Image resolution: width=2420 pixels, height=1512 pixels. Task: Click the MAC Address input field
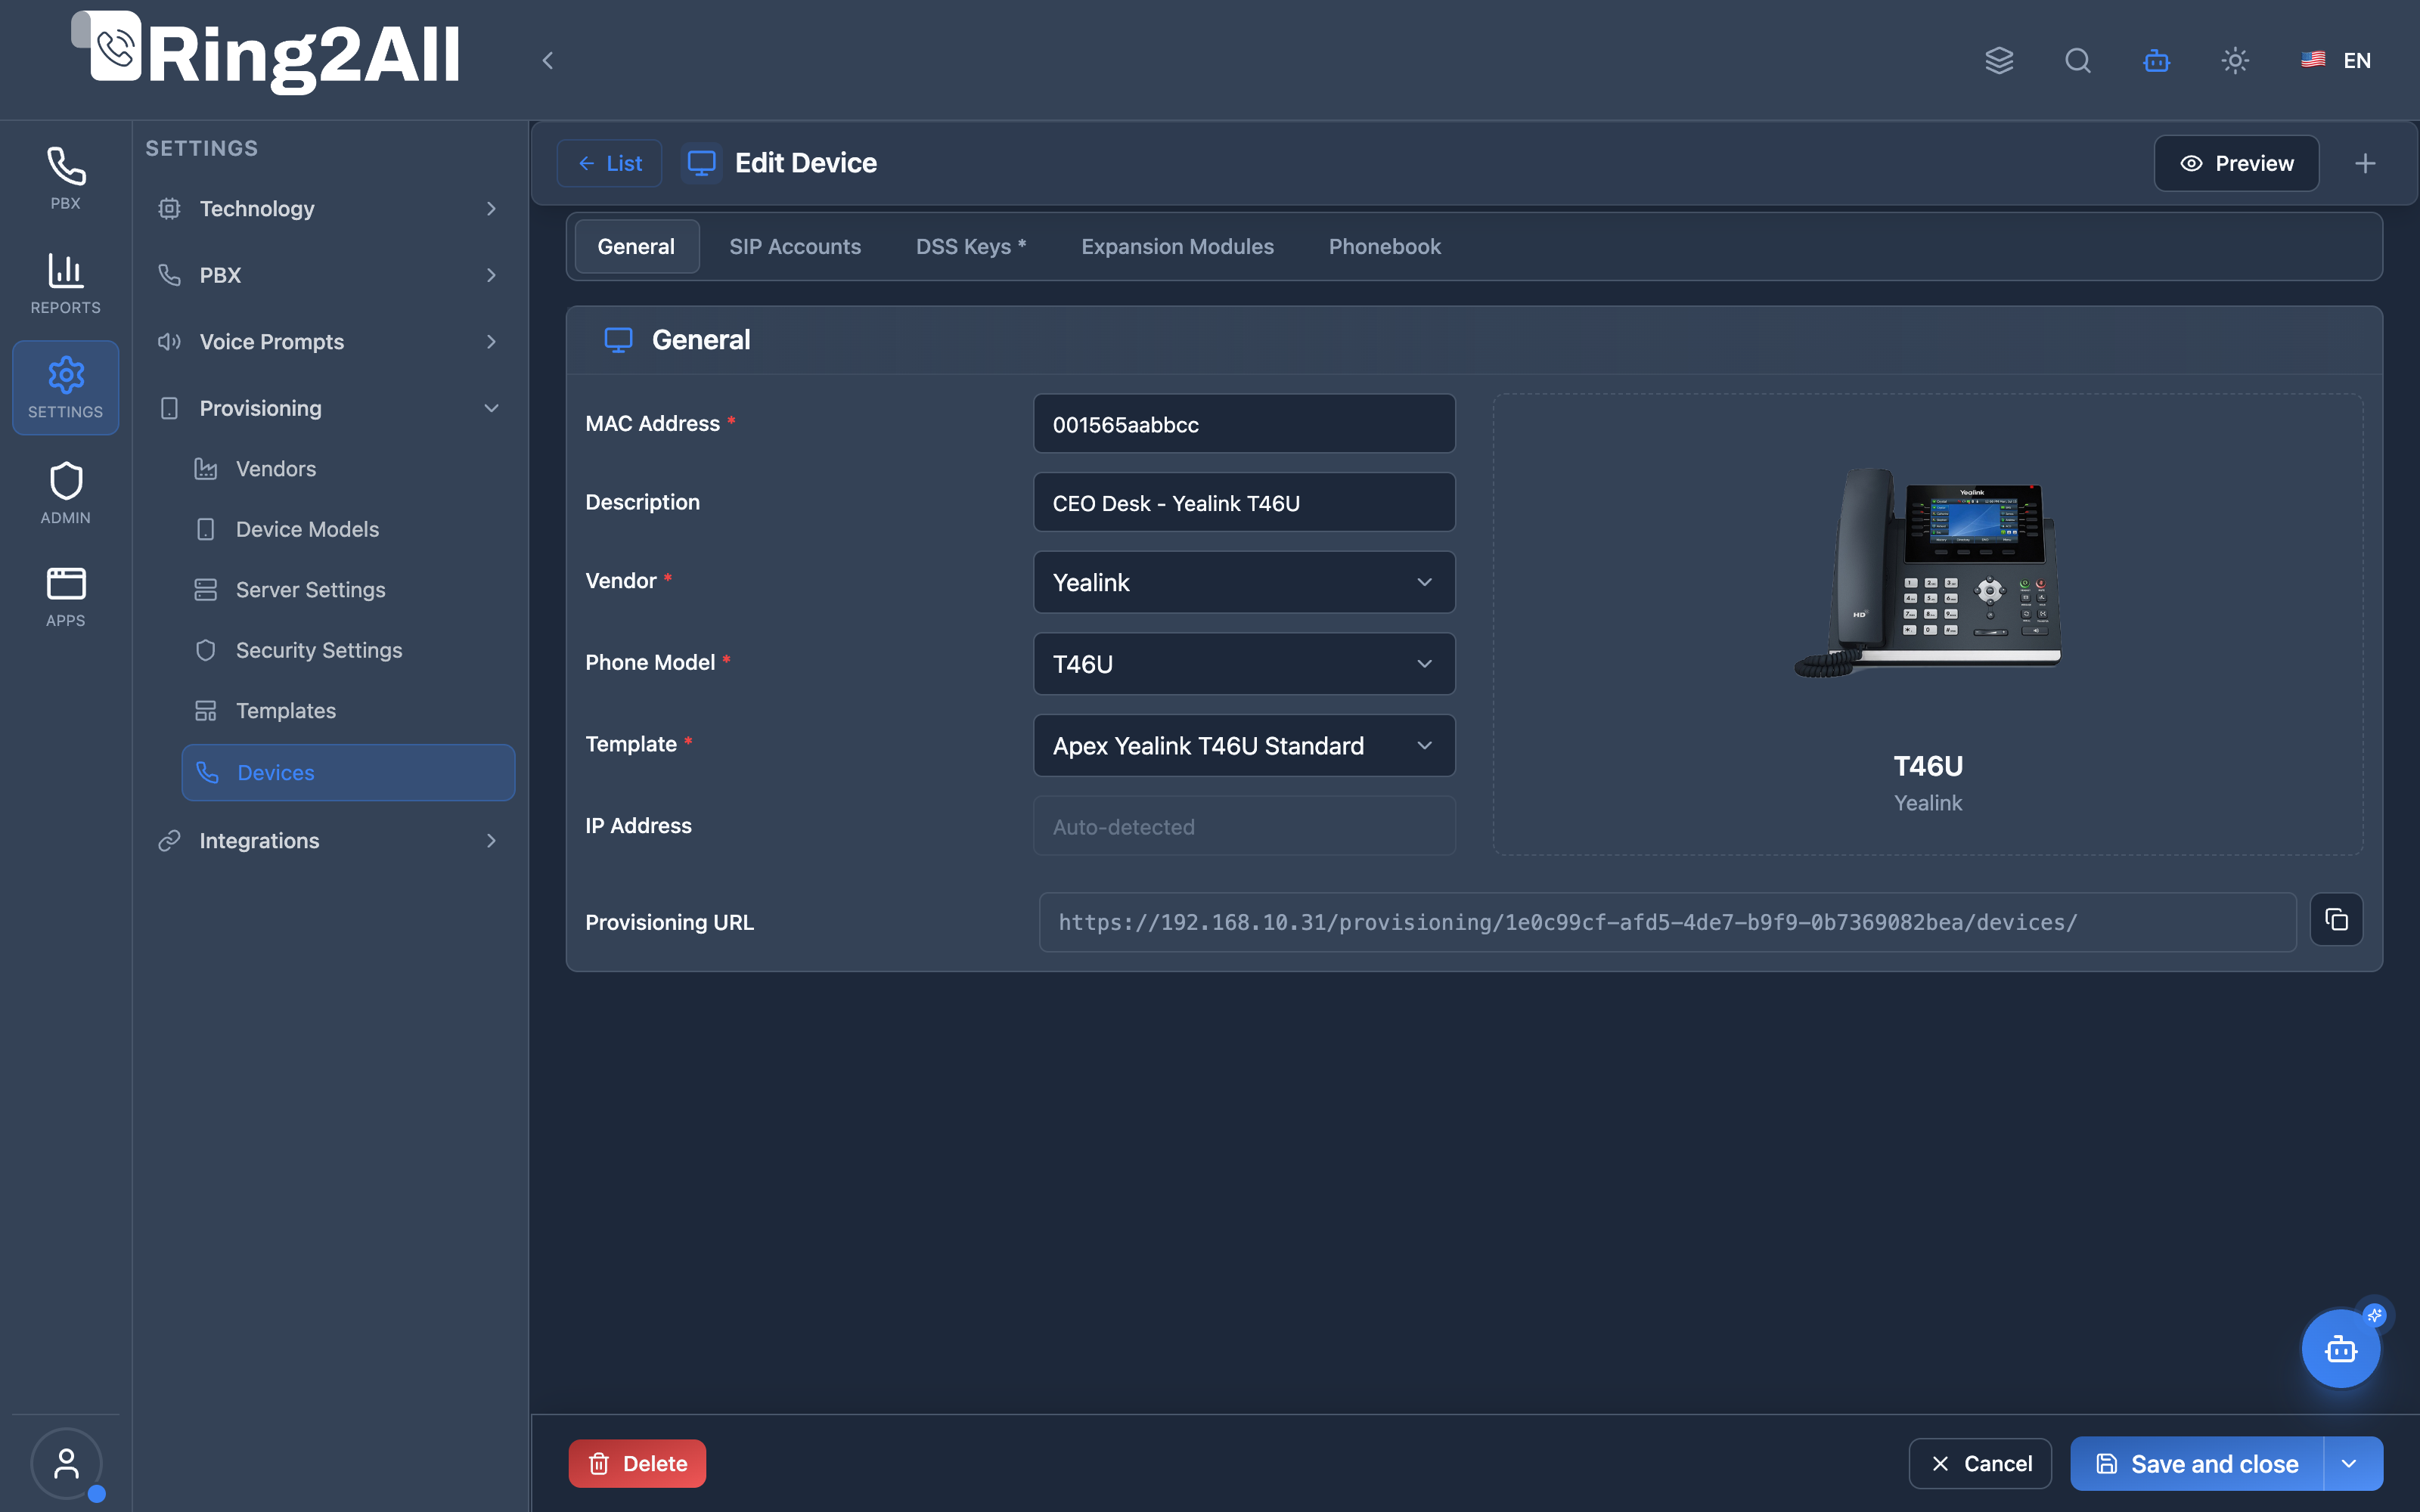(x=1244, y=424)
